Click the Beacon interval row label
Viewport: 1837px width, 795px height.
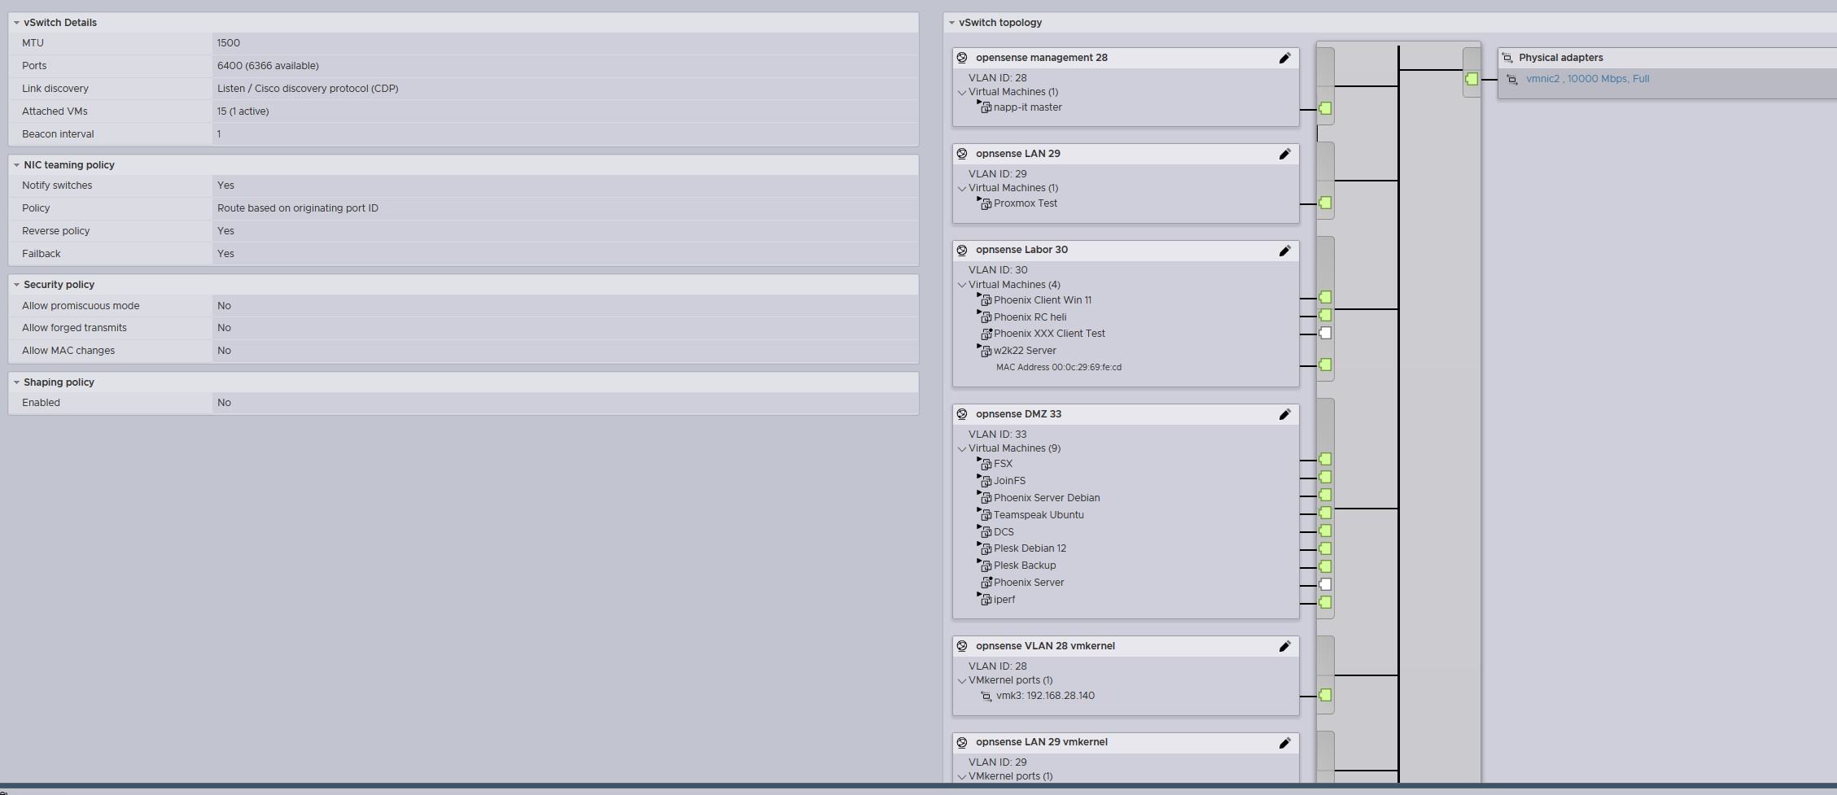tap(58, 134)
